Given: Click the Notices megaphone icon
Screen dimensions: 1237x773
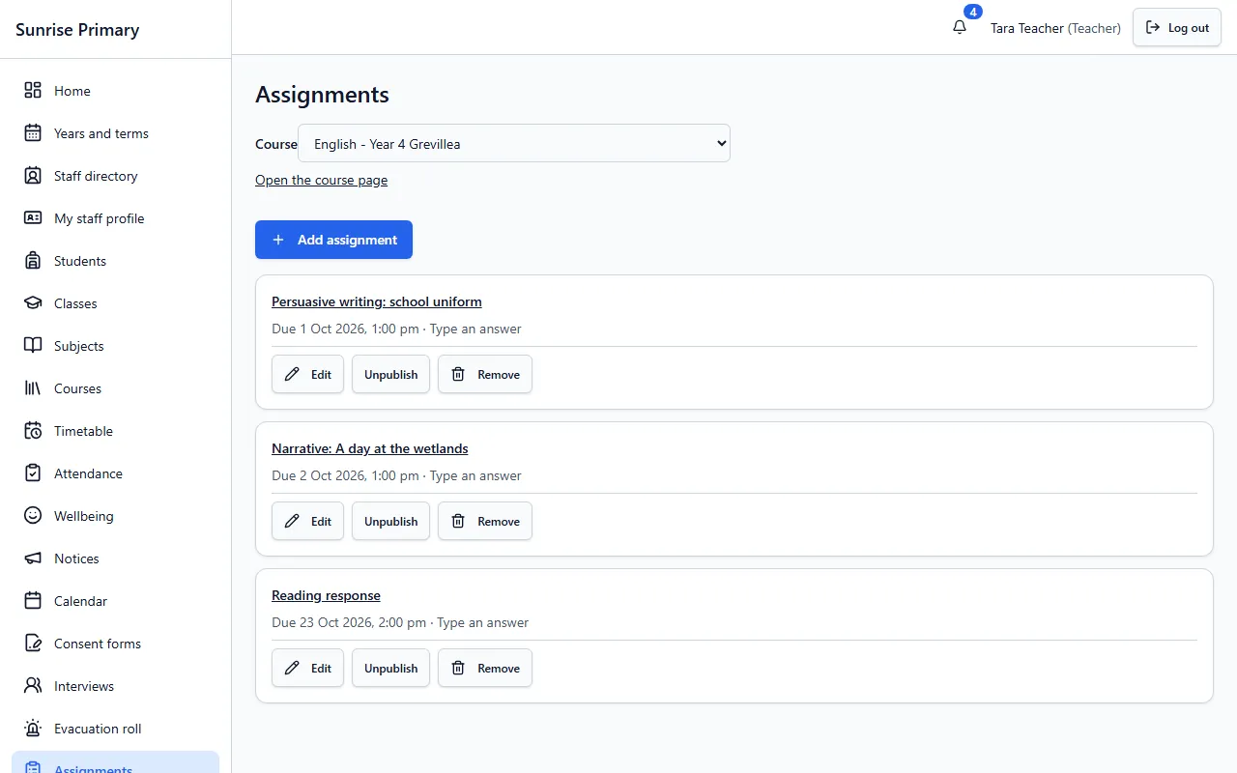Looking at the screenshot, I should pyautogui.click(x=33, y=558).
